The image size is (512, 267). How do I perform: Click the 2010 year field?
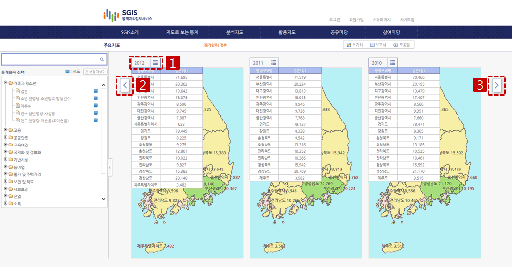pos(378,63)
